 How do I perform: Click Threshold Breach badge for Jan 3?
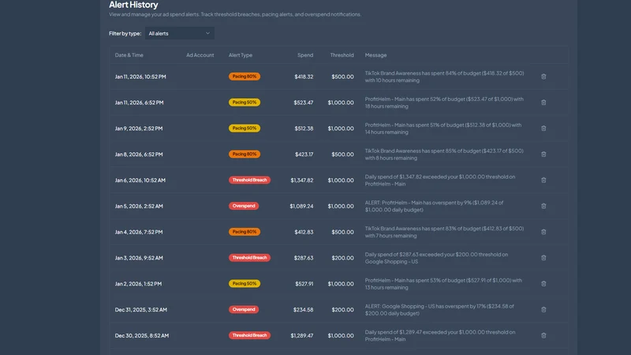point(249,258)
